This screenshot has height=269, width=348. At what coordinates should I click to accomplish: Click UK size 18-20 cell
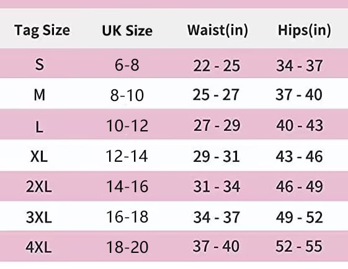(127, 247)
